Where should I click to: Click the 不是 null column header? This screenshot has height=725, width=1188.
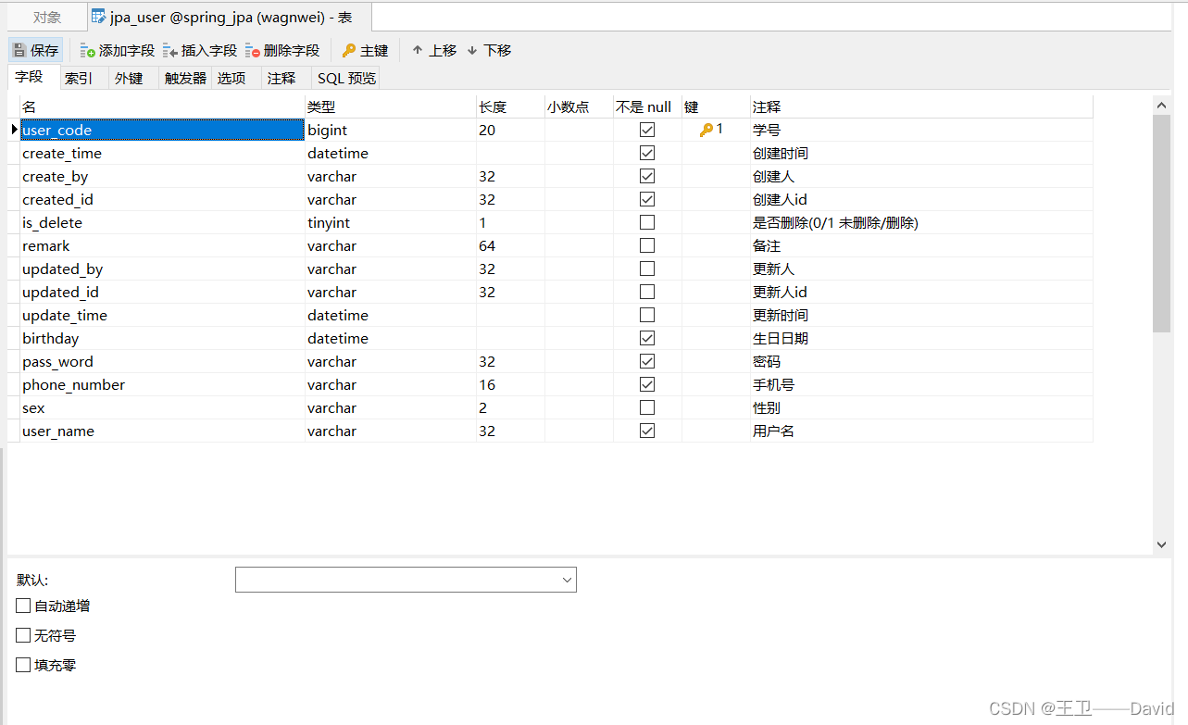pyautogui.click(x=647, y=106)
